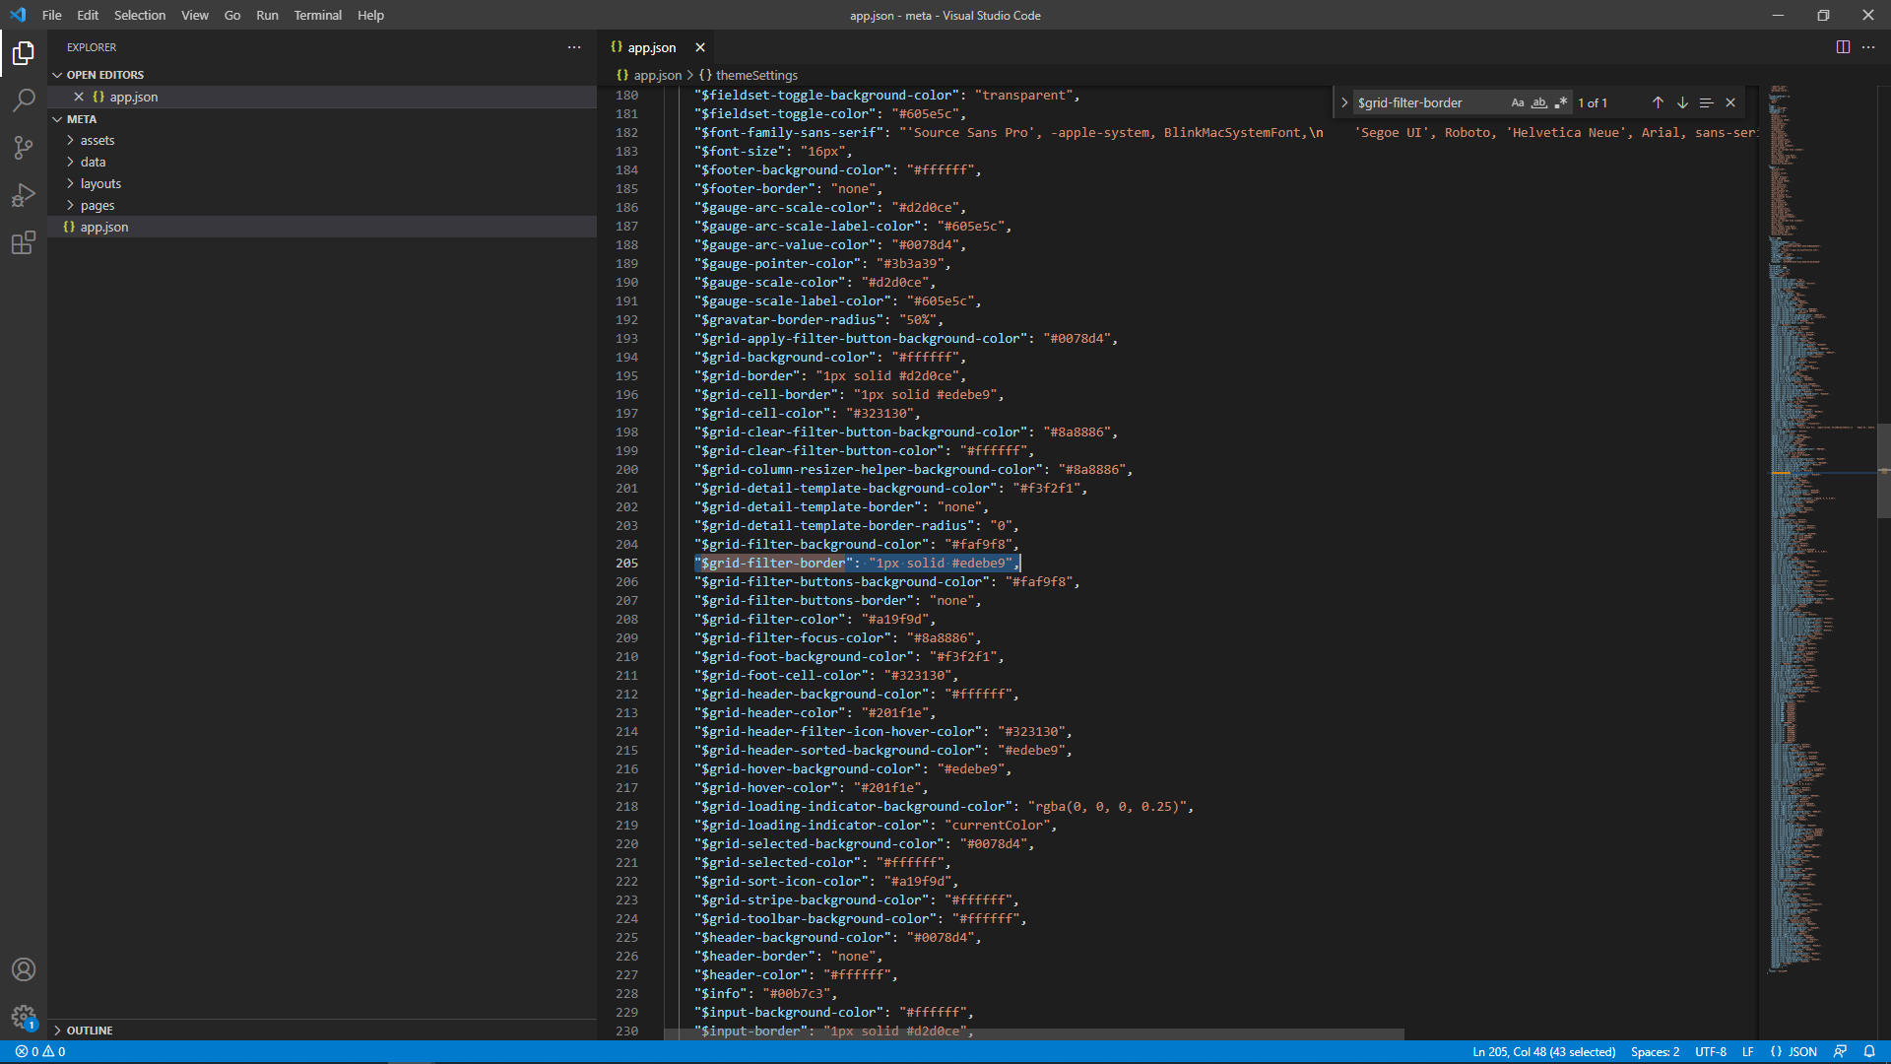Enable Match Whole Word in the find widget

1538,102
